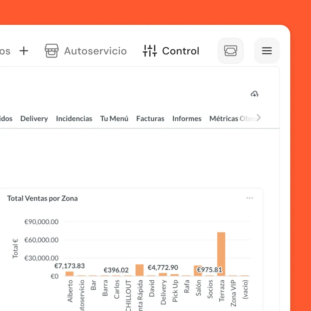This screenshot has width=311, height=311.
Task: Switch to the Delivery tab
Action: click(34, 119)
